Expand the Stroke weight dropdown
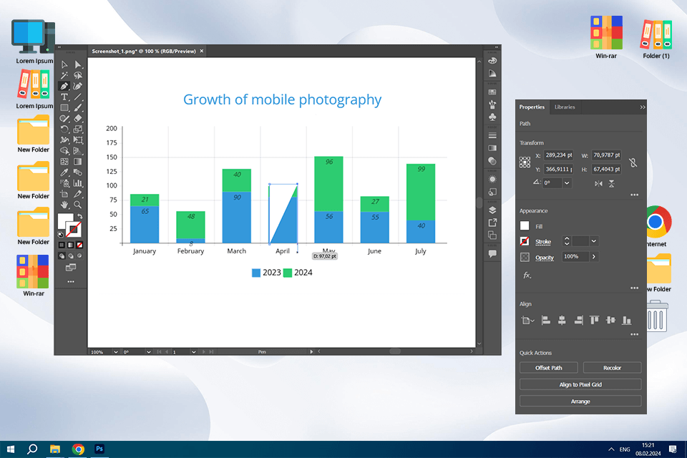Viewport: 687px width, 458px height. [x=594, y=241]
